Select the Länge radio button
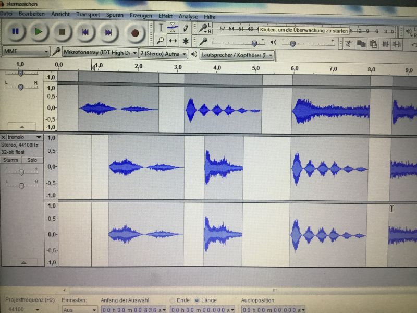The image size is (417, 313). [197, 300]
